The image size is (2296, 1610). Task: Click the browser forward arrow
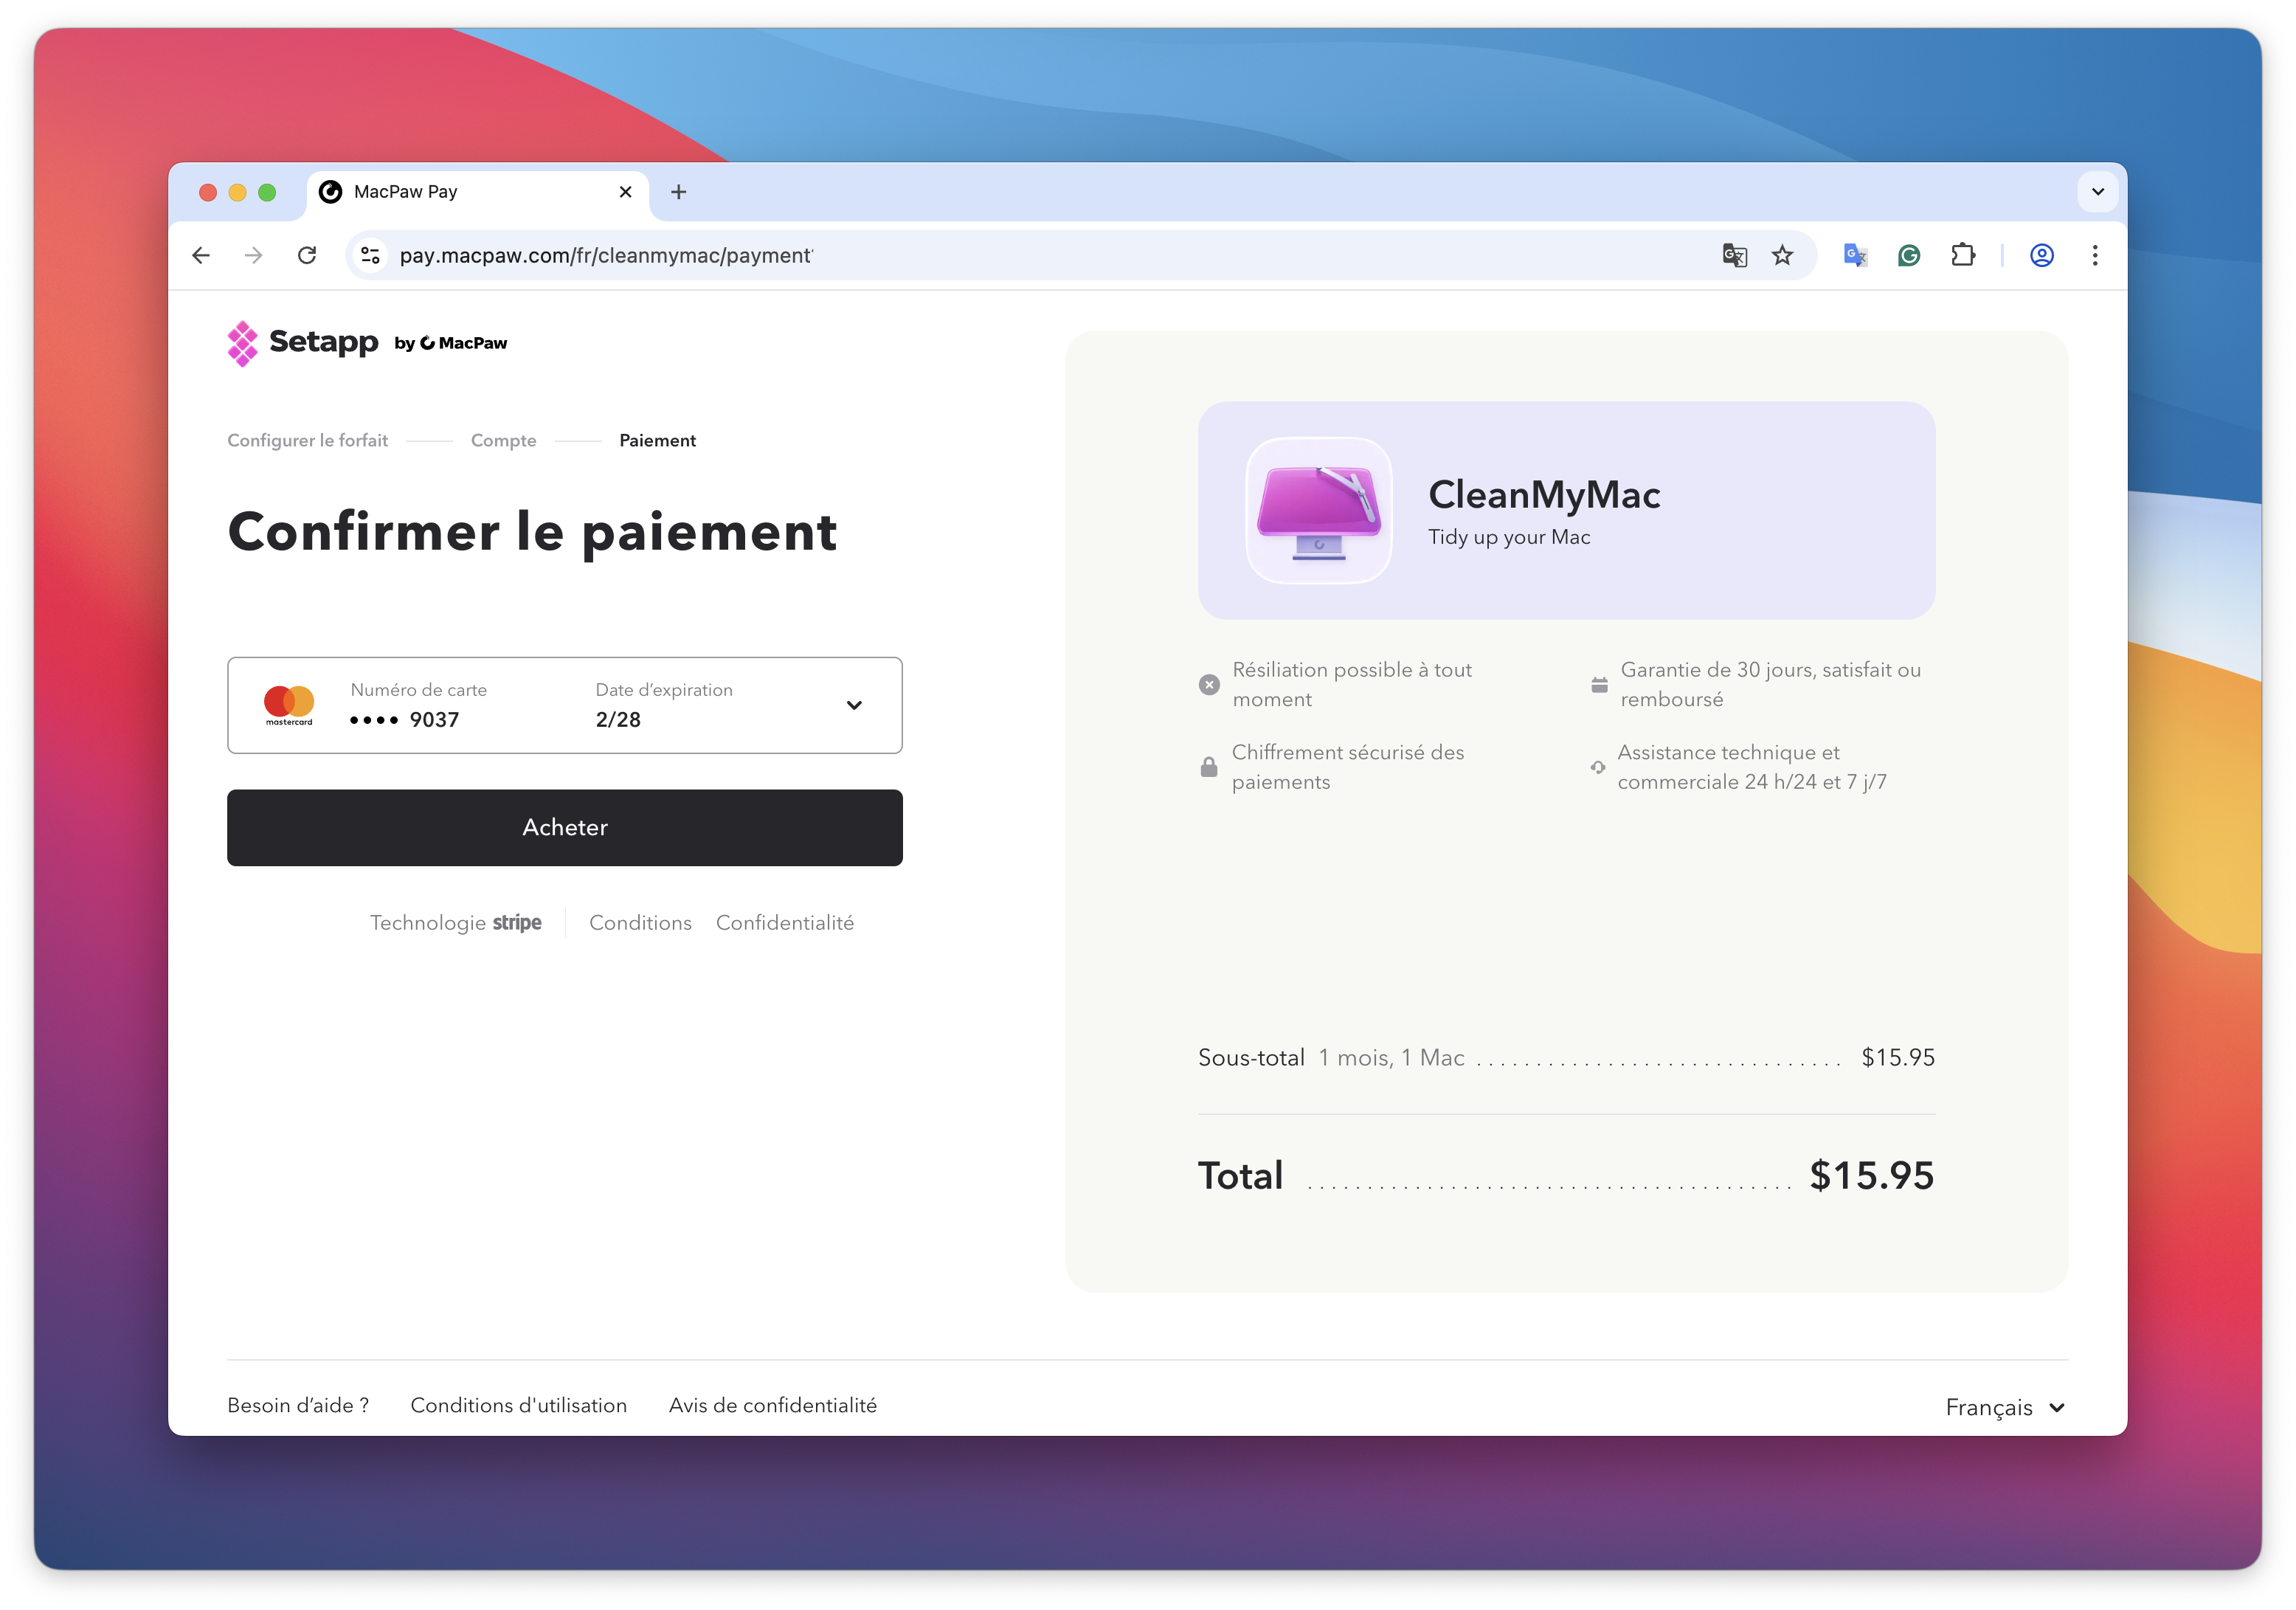tap(254, 255)
